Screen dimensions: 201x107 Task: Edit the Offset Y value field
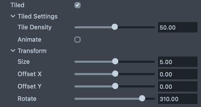point(177,86)
